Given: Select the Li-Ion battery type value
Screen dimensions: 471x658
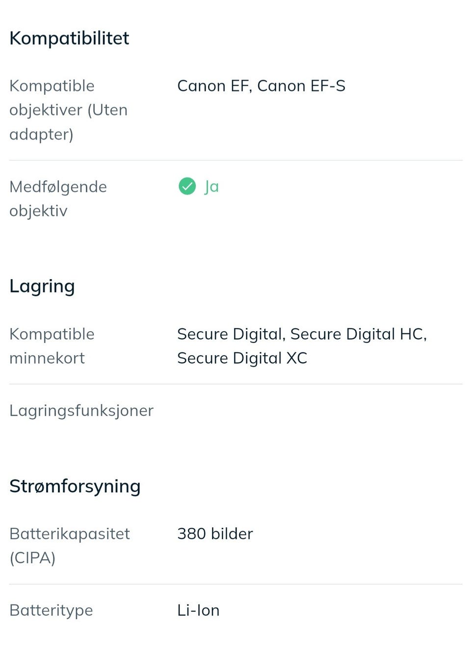Looking at the screenshot, I should click(198, 610).
